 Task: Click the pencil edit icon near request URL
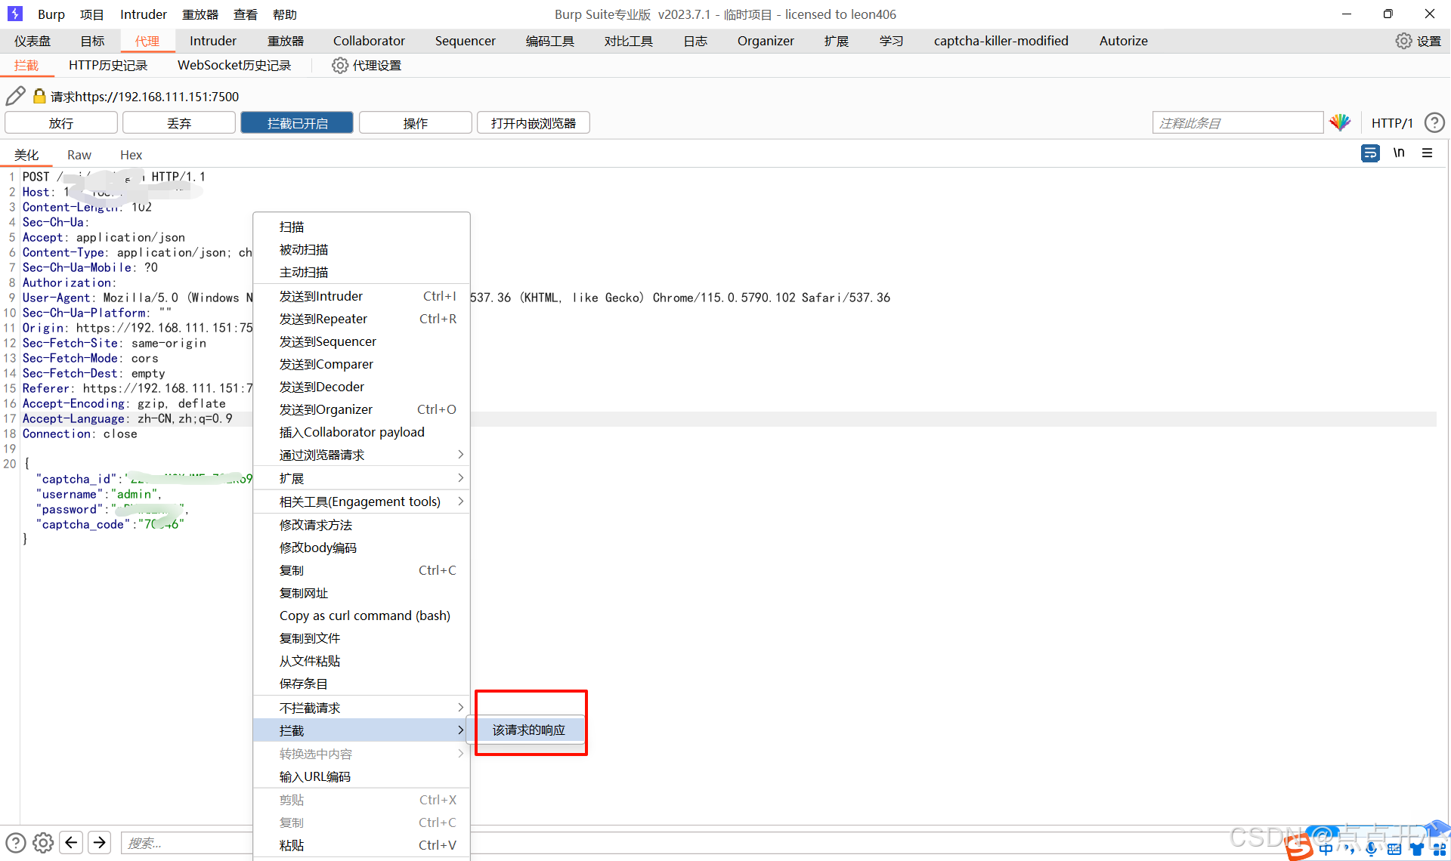(15, 96)
